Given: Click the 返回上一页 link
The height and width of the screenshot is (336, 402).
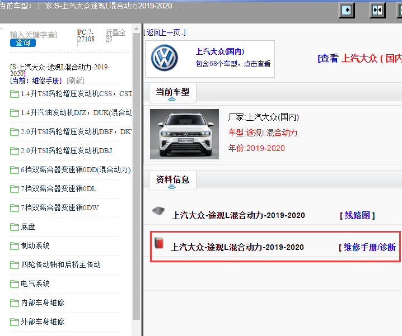Looking at the screenshot, I should coord(165,32).
